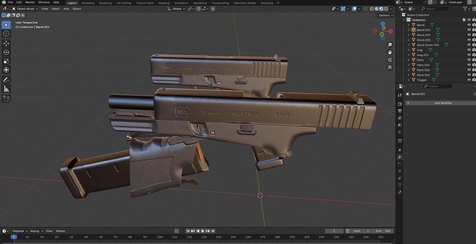Hide the Glock Down Part in viewport
Viewport: 476px width, 244px height.
point(469,45)
